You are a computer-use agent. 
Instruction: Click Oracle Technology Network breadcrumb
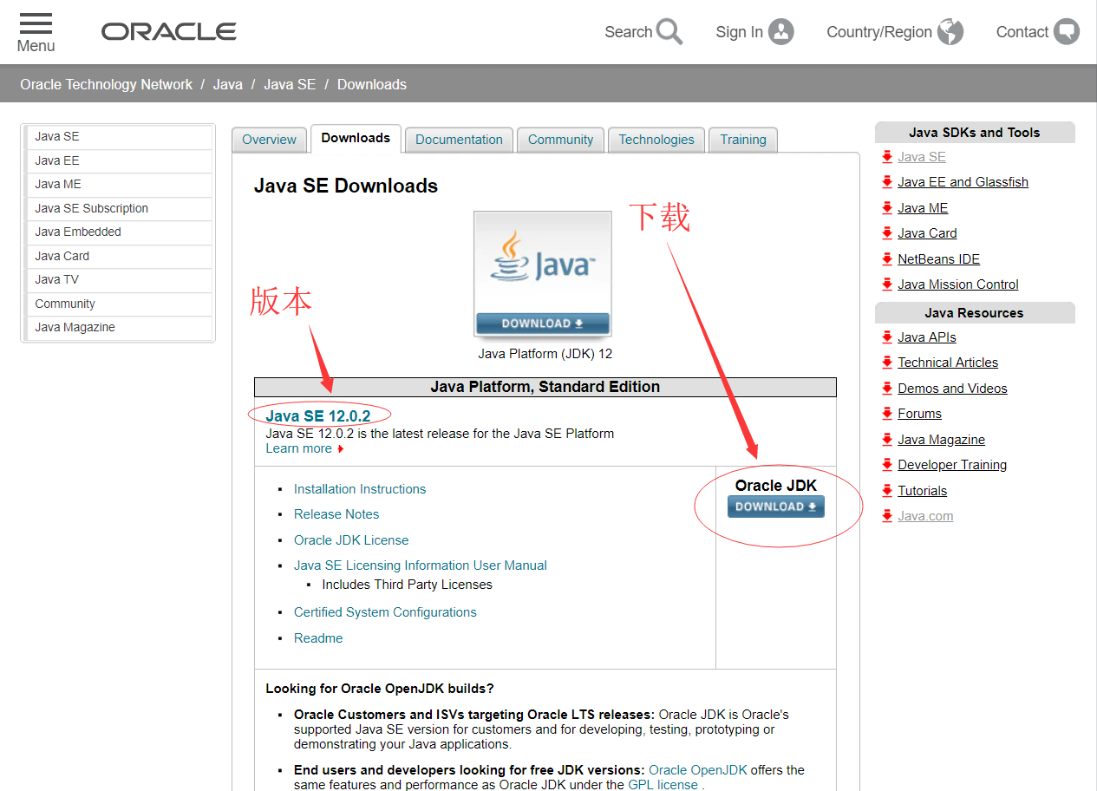[106, 84]
